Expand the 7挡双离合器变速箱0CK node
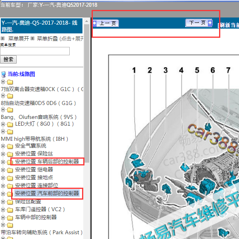The width and height of the screenshot is (239, 239). click(x=3, y=82)
